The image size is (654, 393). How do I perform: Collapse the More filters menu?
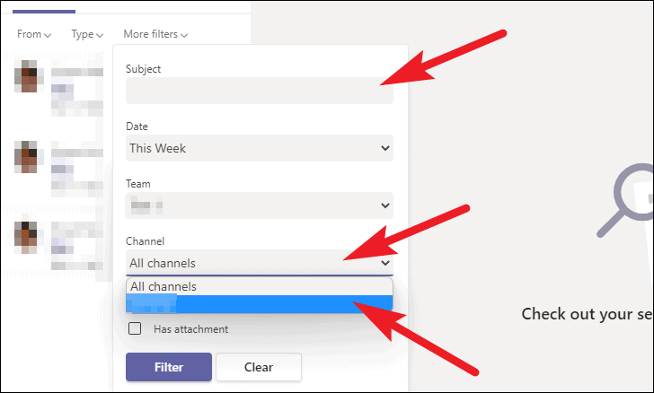coord(155,34)
